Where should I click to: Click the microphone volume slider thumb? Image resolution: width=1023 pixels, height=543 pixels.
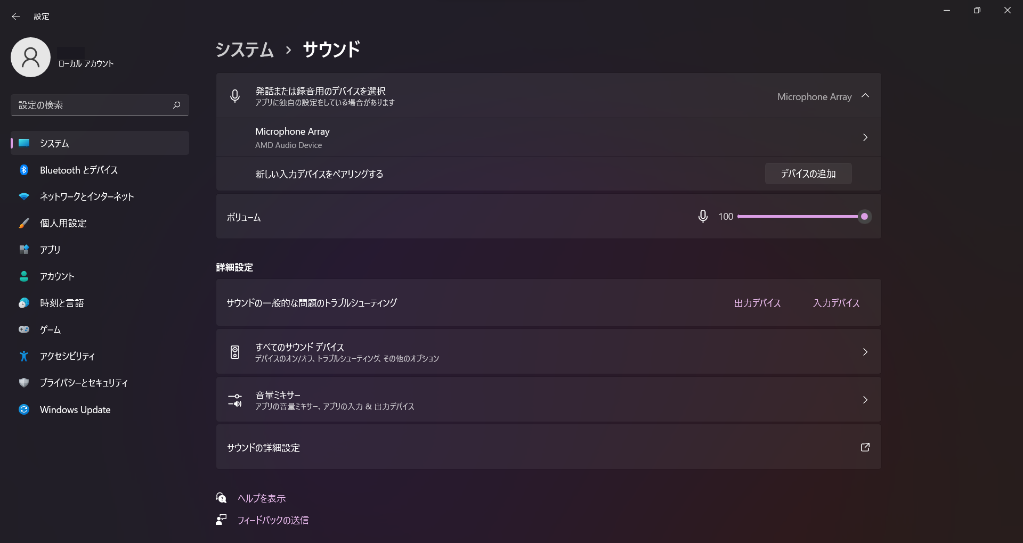click(864, 217)
